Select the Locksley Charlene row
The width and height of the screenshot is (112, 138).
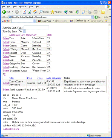pyautogui.click(x=6, y=67)
